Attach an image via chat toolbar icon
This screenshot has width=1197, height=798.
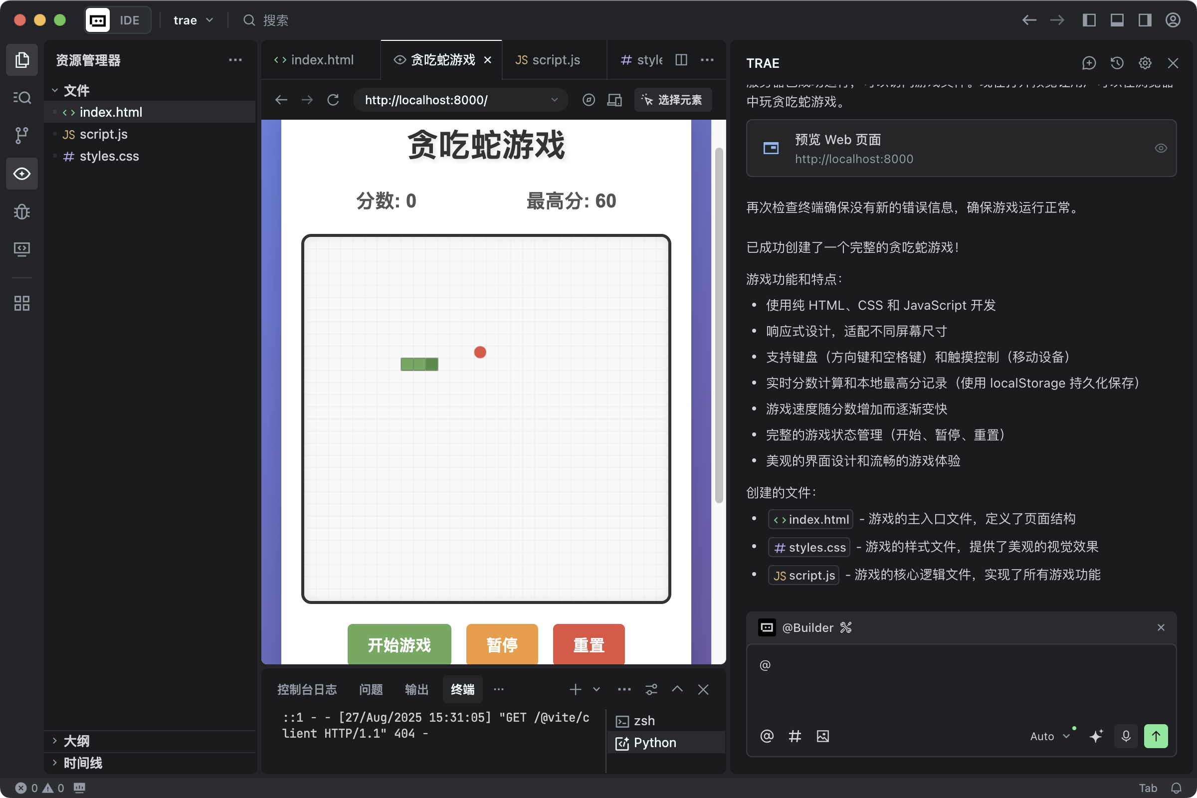pos(822,736)
